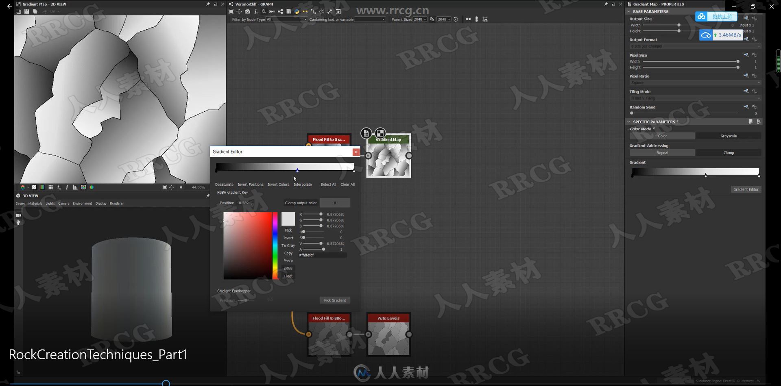Open the Renderer menu in 3D View

click(x=117, y=204)
